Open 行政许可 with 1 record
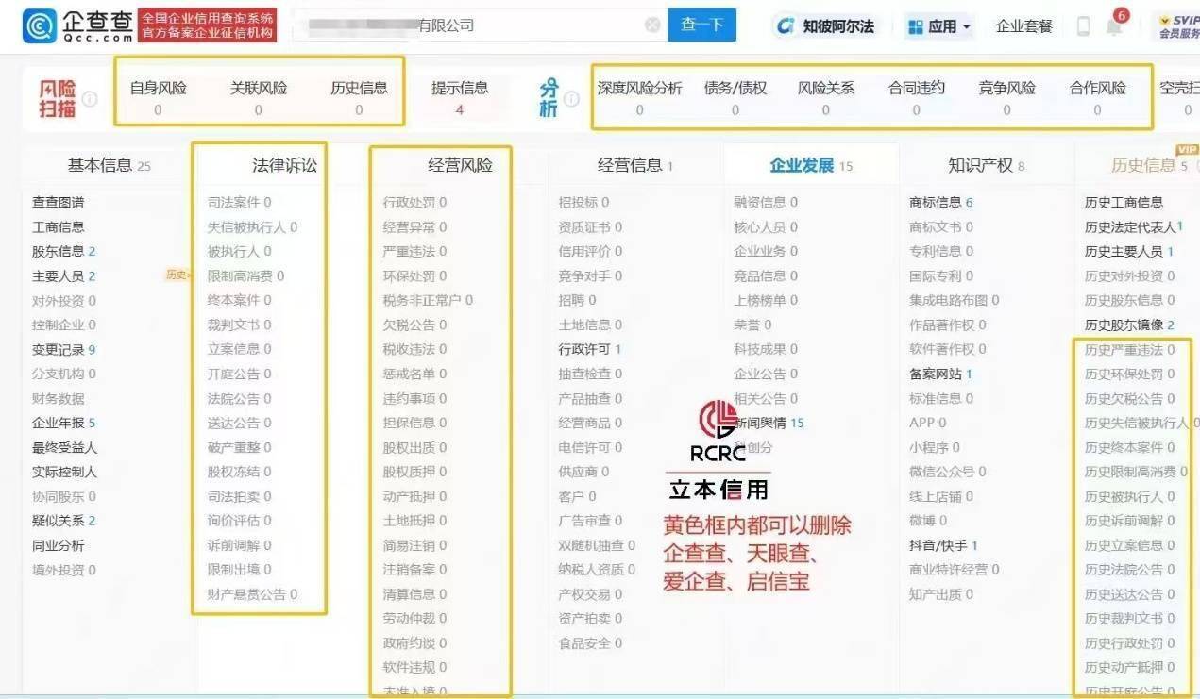The image size is (1200, 699). pos(590,349)
